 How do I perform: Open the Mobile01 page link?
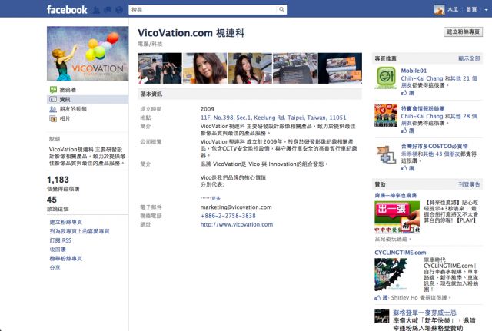click(414, 71)
